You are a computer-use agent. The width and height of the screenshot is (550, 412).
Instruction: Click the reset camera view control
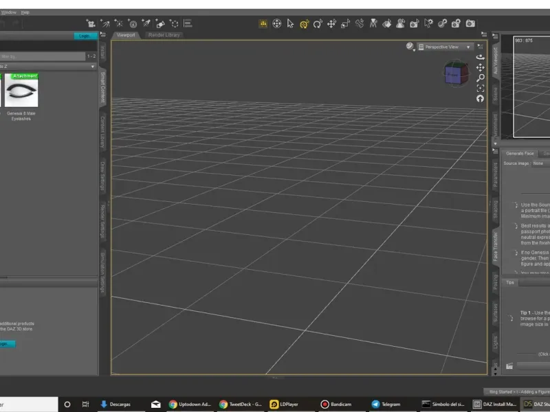[x=481, y=99]
